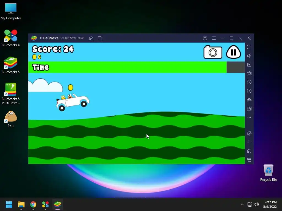Open the clock showing 6:17 PM
Viewport: 282px width, 211px height.
(270, 204)
